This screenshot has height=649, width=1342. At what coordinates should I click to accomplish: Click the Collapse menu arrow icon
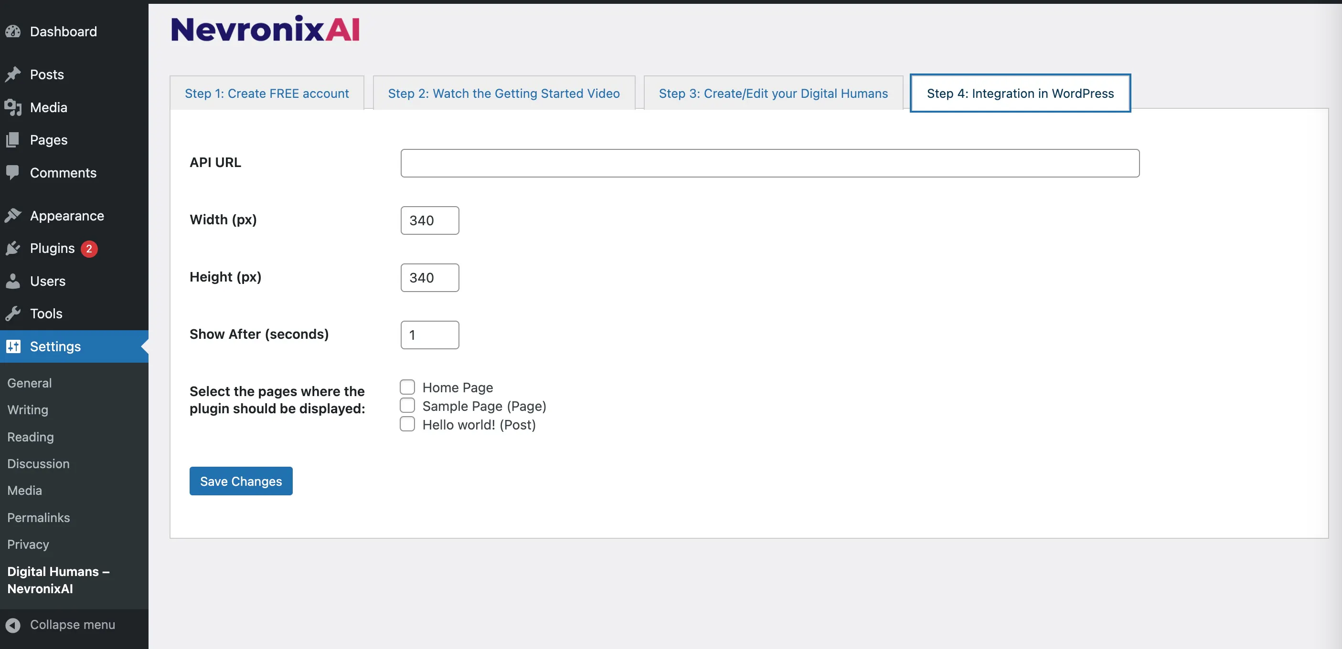[x=13, y=625]
